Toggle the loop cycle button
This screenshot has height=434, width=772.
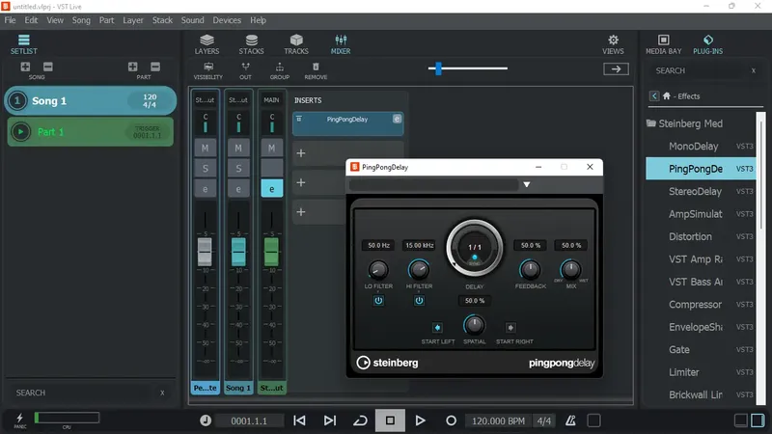pyautogui.click(x=360, y=420)
